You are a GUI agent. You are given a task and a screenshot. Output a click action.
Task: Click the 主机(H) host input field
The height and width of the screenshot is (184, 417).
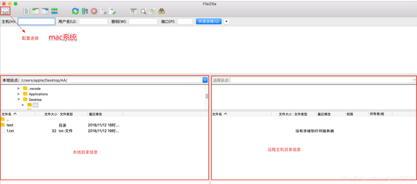[36, 22]
